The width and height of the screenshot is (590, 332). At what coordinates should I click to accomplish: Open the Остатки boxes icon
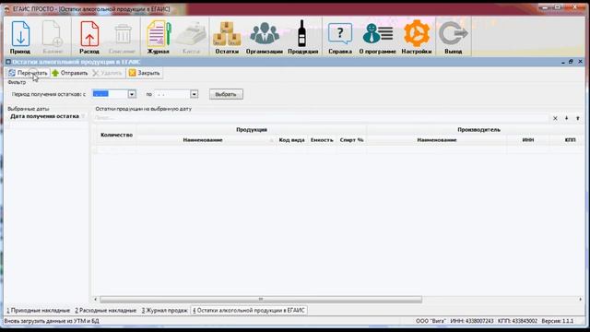(227, 37)
